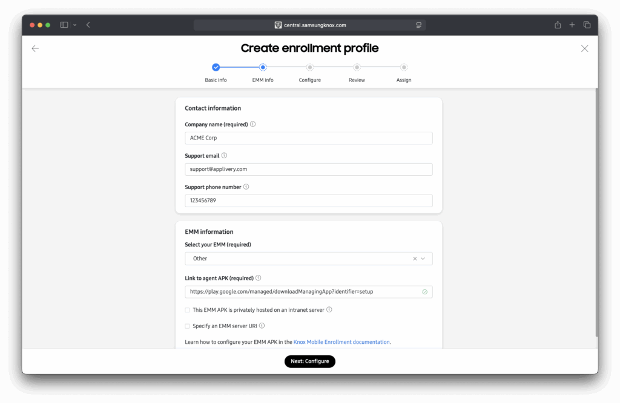Open Knox Mobile Enrollment documentation link
Viewport: 620px width, 403px height.
pyautogui.click(x=341, y=342)
